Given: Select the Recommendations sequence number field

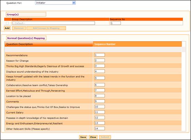Looking at the screenshot, I should point(100,55).
